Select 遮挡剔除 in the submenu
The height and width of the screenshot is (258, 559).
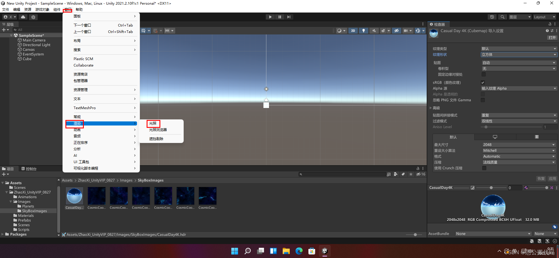point(156,139)
